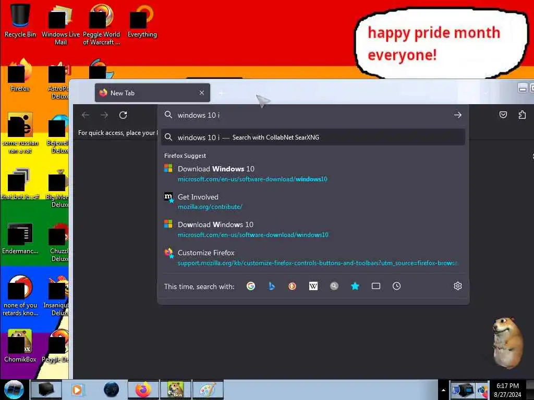Click the support.mozilla.org customize-firefox URL
The image size is (534, 400).
[318, 263]
